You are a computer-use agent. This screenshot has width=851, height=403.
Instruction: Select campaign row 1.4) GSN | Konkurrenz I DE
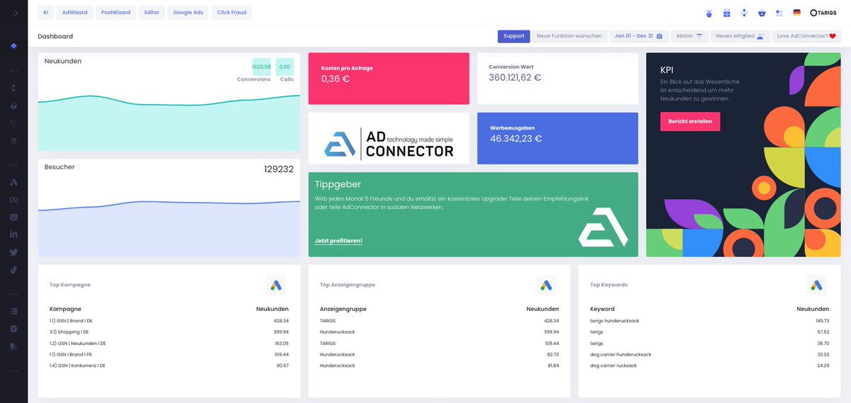169,365
